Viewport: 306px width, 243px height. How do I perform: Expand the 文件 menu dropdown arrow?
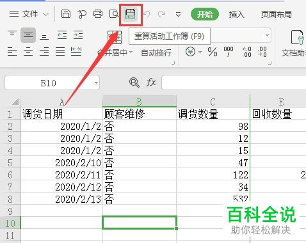(x=45, y=15)
